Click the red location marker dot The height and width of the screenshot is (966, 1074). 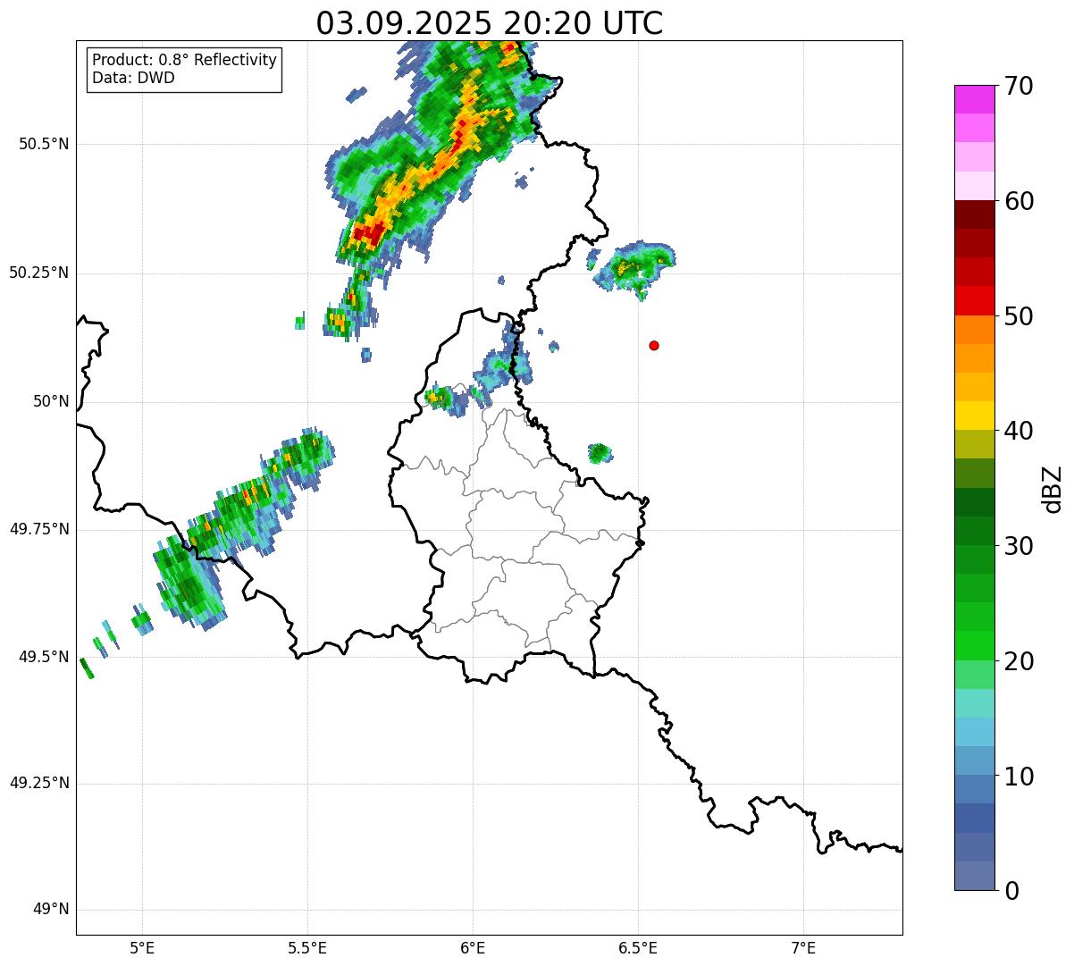click(654, 345)
